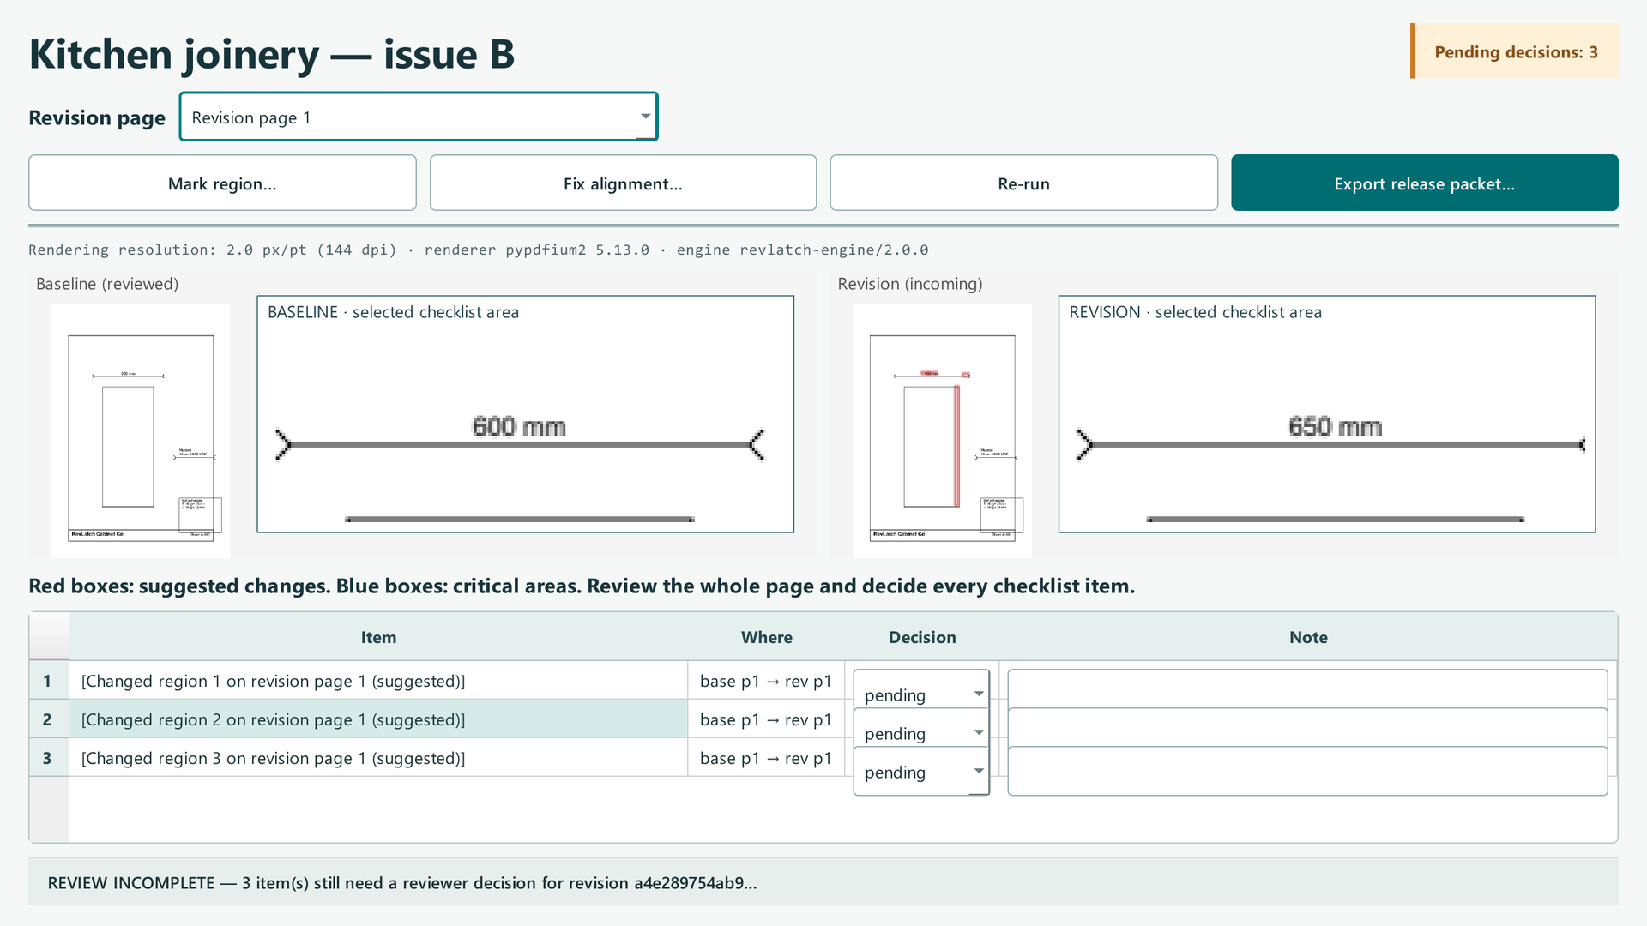
Task: Click 'base p1 → rev p1' in row 3
Action: coord(766,758)
